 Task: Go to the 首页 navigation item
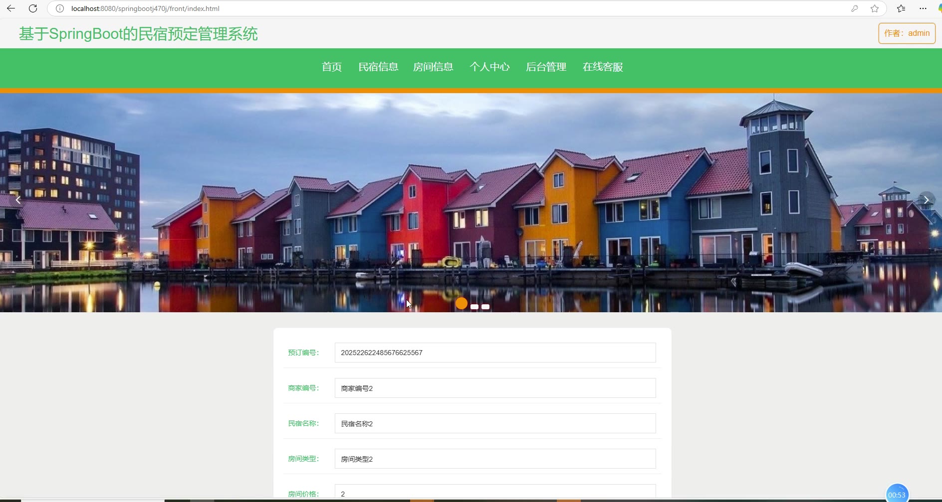tap(332, 67)
